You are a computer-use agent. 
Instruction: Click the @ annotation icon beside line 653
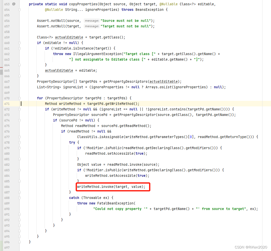coord(14,4)
